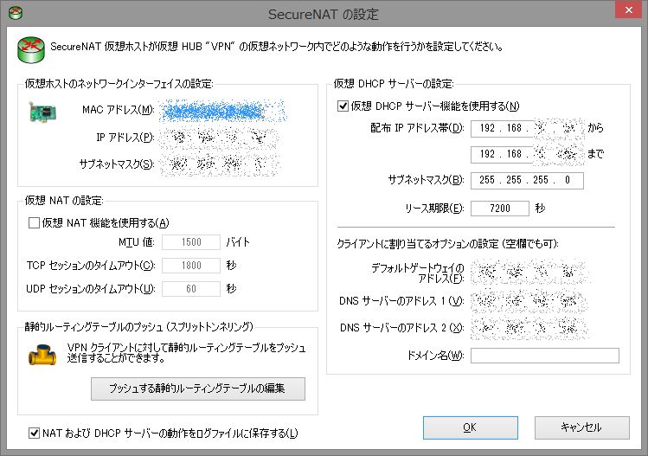
Task: Click the green SecureNAT router icon
Action: pos(31,50)
